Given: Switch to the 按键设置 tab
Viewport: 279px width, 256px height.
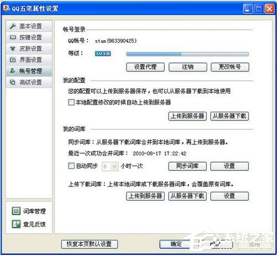Looking at the screenshot, I should 29,38.
